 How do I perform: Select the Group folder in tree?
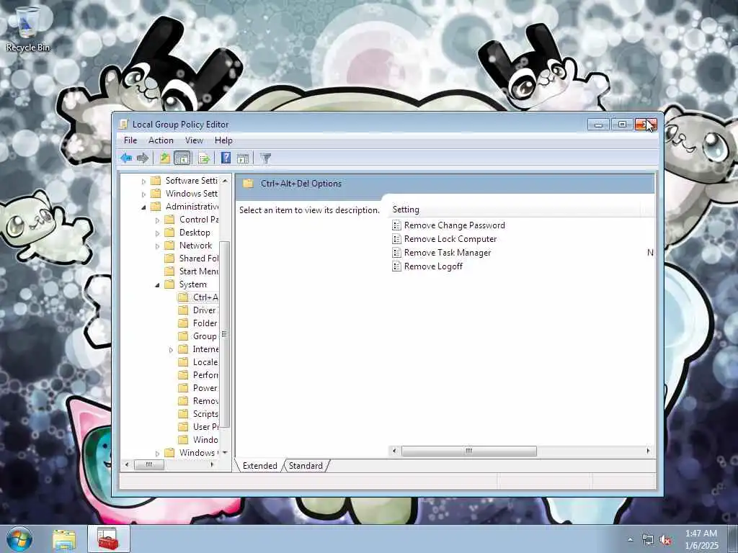coord(198,336)
